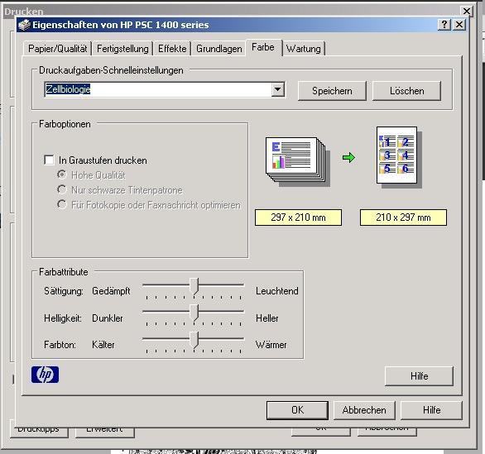Viewport: 485px width, 454px height.
Task: Confirm with the OK button in the Eigenschaften dialog
Action: 297,410
